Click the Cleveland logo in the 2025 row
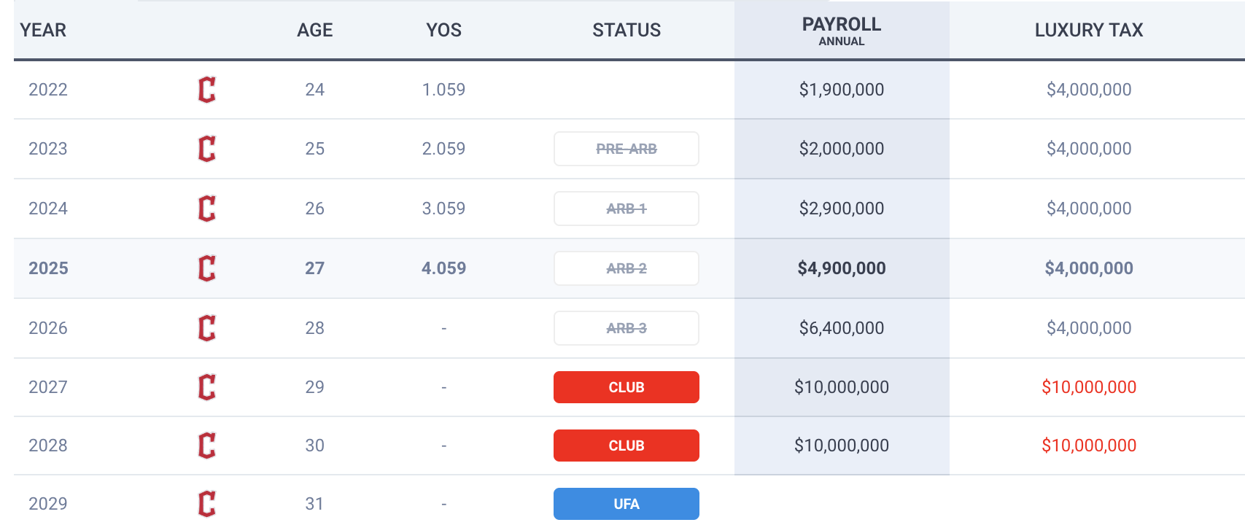The width and height of the screenshot is (1245, 525). coord(207,268)
